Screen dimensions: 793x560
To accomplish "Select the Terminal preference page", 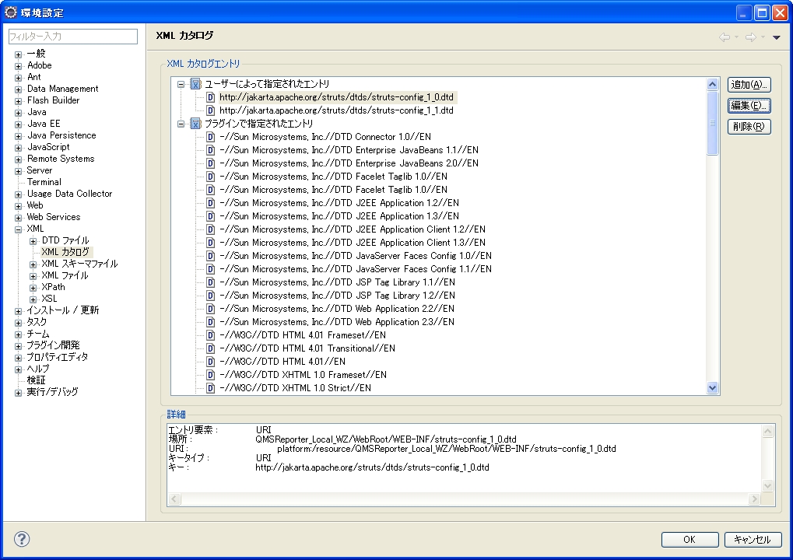I will tap(44, 182).
